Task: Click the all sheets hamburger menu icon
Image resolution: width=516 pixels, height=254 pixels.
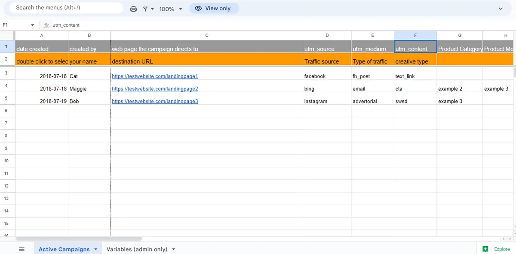Action: pos(21,249)
